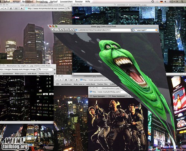This screenshot has height=151, width=186.
Task: Go forward in slimer.jpg window
Action: [x=57, y=30]
